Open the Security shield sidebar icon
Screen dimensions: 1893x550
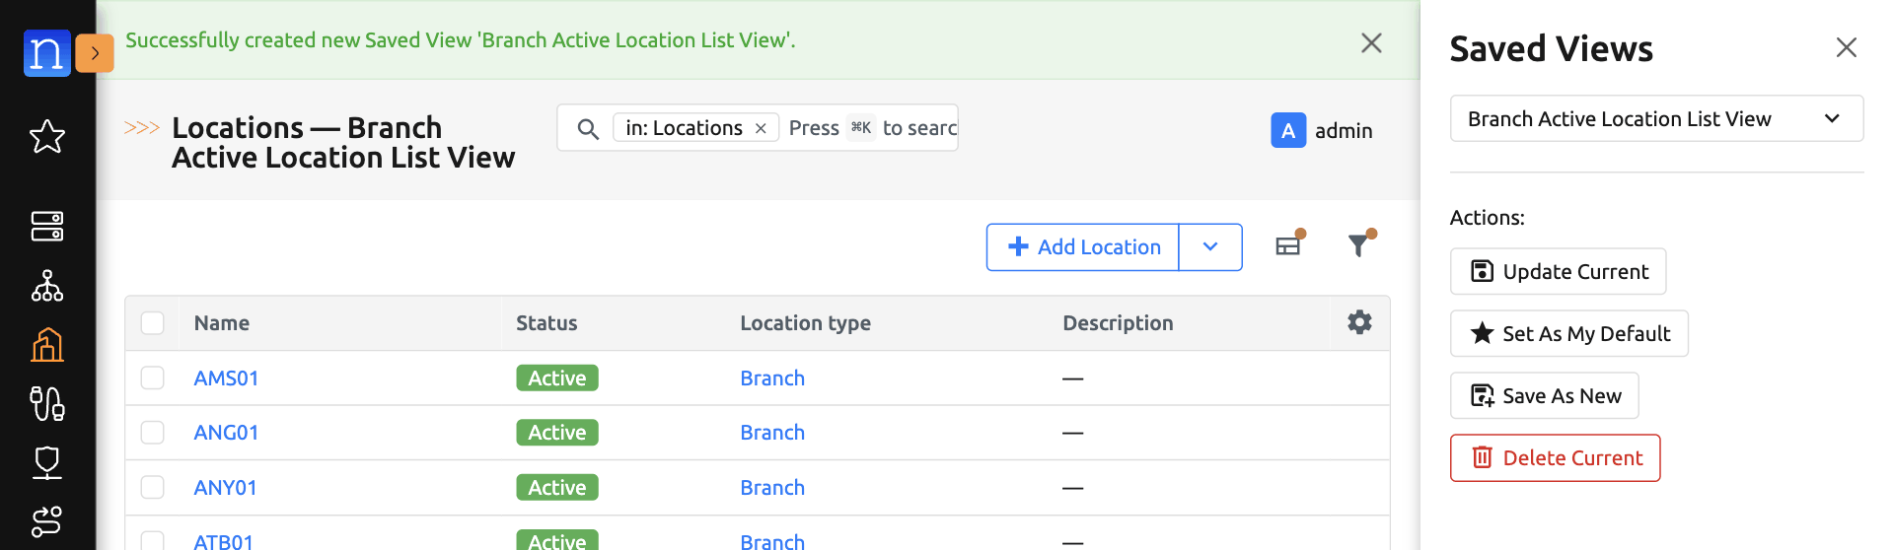tap(46, 462)
